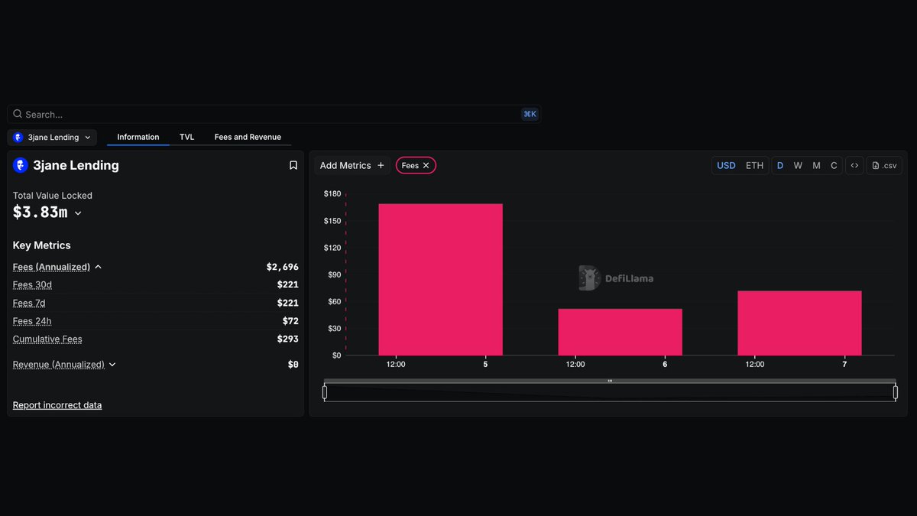Click the ⌘K shortcut badge
The image size is (917, 516).
coord(530,114)
